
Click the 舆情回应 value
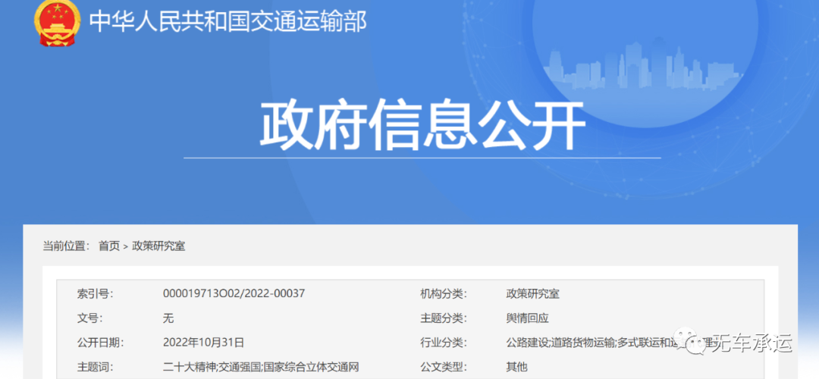[528, 318]
